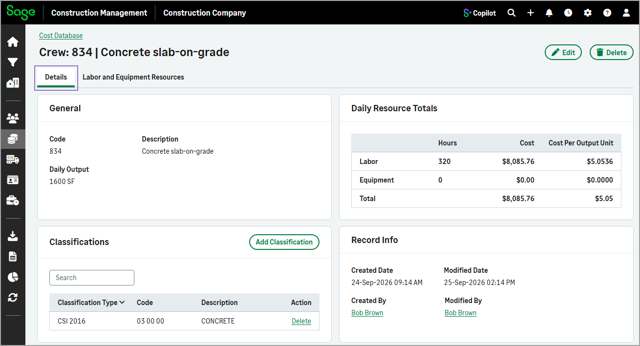This screenshot has height=346, width=640.
Task: Click the plus add icon in header
Action: coord(531,13)
